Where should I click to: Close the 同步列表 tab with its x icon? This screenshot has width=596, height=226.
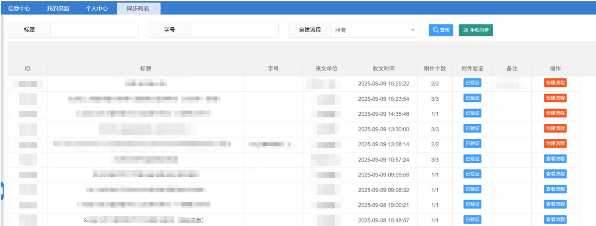coord(156,8)
